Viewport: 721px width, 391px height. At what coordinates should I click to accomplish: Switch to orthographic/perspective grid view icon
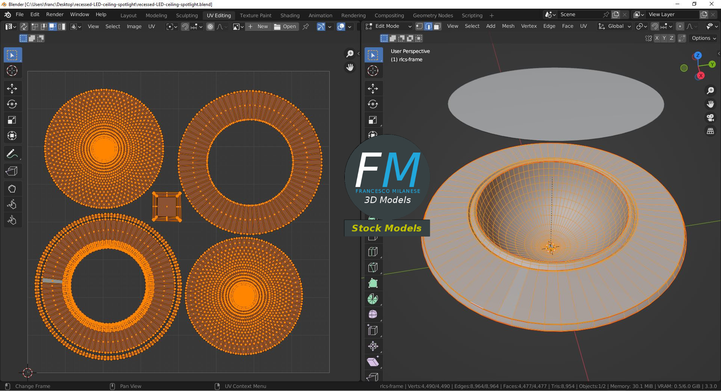710,131
